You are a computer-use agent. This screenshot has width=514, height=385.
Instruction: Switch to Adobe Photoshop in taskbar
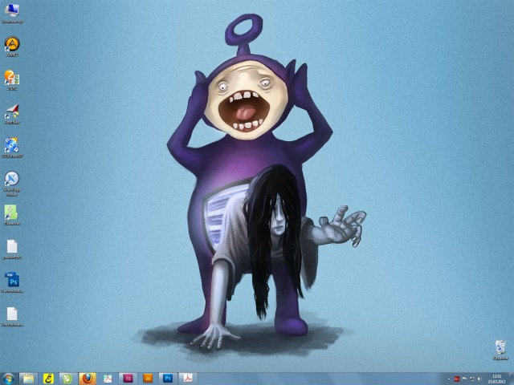(x=168, y=379)
